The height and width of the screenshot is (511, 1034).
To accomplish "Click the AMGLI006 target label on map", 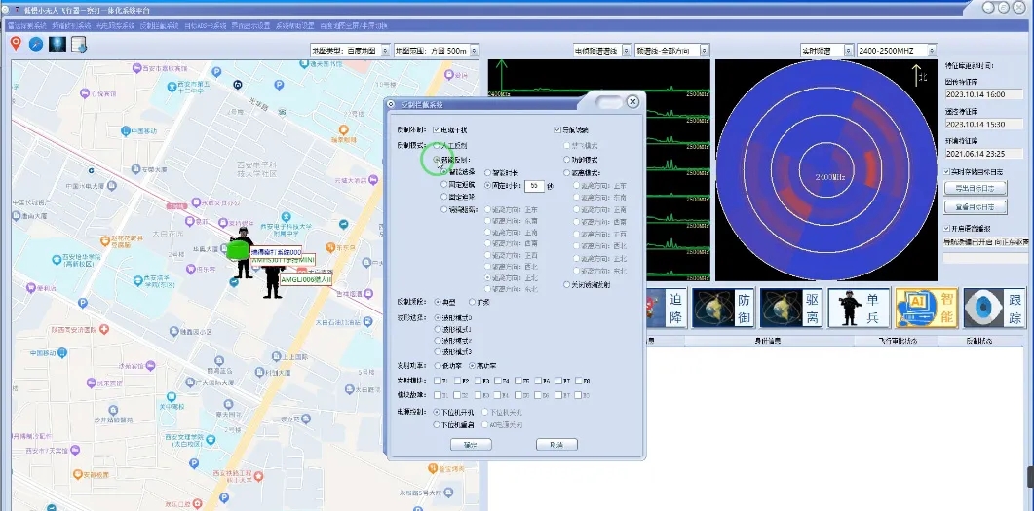I will [x=306, y=279].
